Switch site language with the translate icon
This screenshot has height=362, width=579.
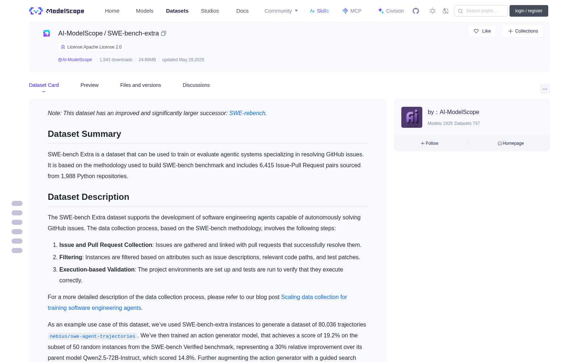[446, 11]
